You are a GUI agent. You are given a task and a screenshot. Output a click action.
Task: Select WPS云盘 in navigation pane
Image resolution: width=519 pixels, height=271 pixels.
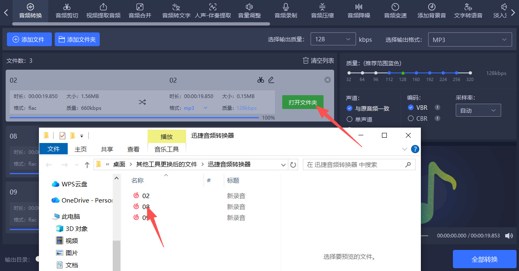click(69, 184)
